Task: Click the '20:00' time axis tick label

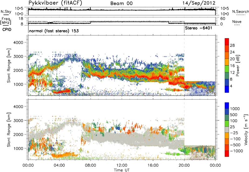Action: pyautogui.click(x=184, y=165)
